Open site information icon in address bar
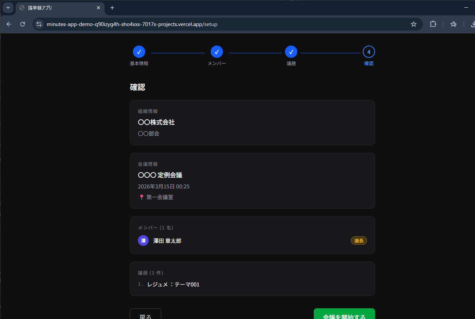475x319 pixels. pyautogui.click(x=39, y=24)
